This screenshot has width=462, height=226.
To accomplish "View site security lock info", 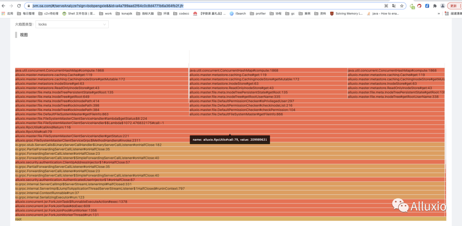I will coord(29,6).
